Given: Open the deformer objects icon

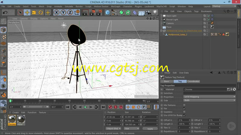Looking at the screenshot, I should (x=135, y=13).
